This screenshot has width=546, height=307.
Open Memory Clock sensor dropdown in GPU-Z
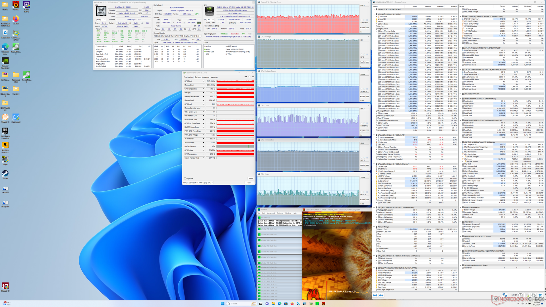pos(203,85)
